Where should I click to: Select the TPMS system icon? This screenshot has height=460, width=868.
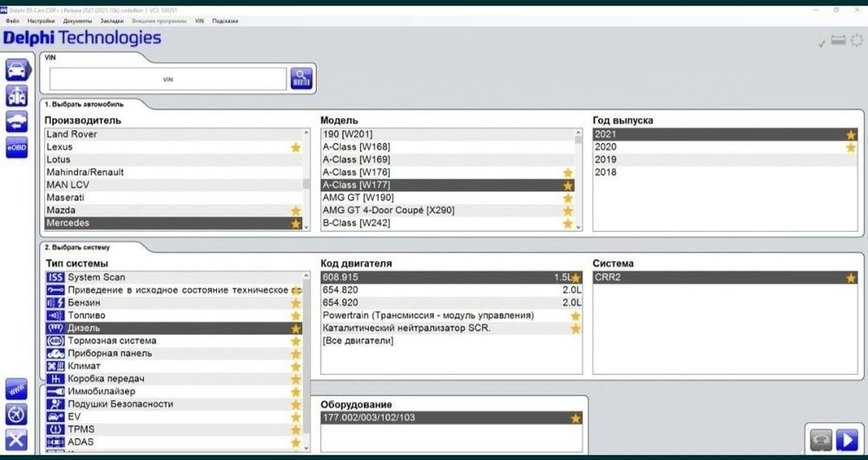tap(56, 430)
